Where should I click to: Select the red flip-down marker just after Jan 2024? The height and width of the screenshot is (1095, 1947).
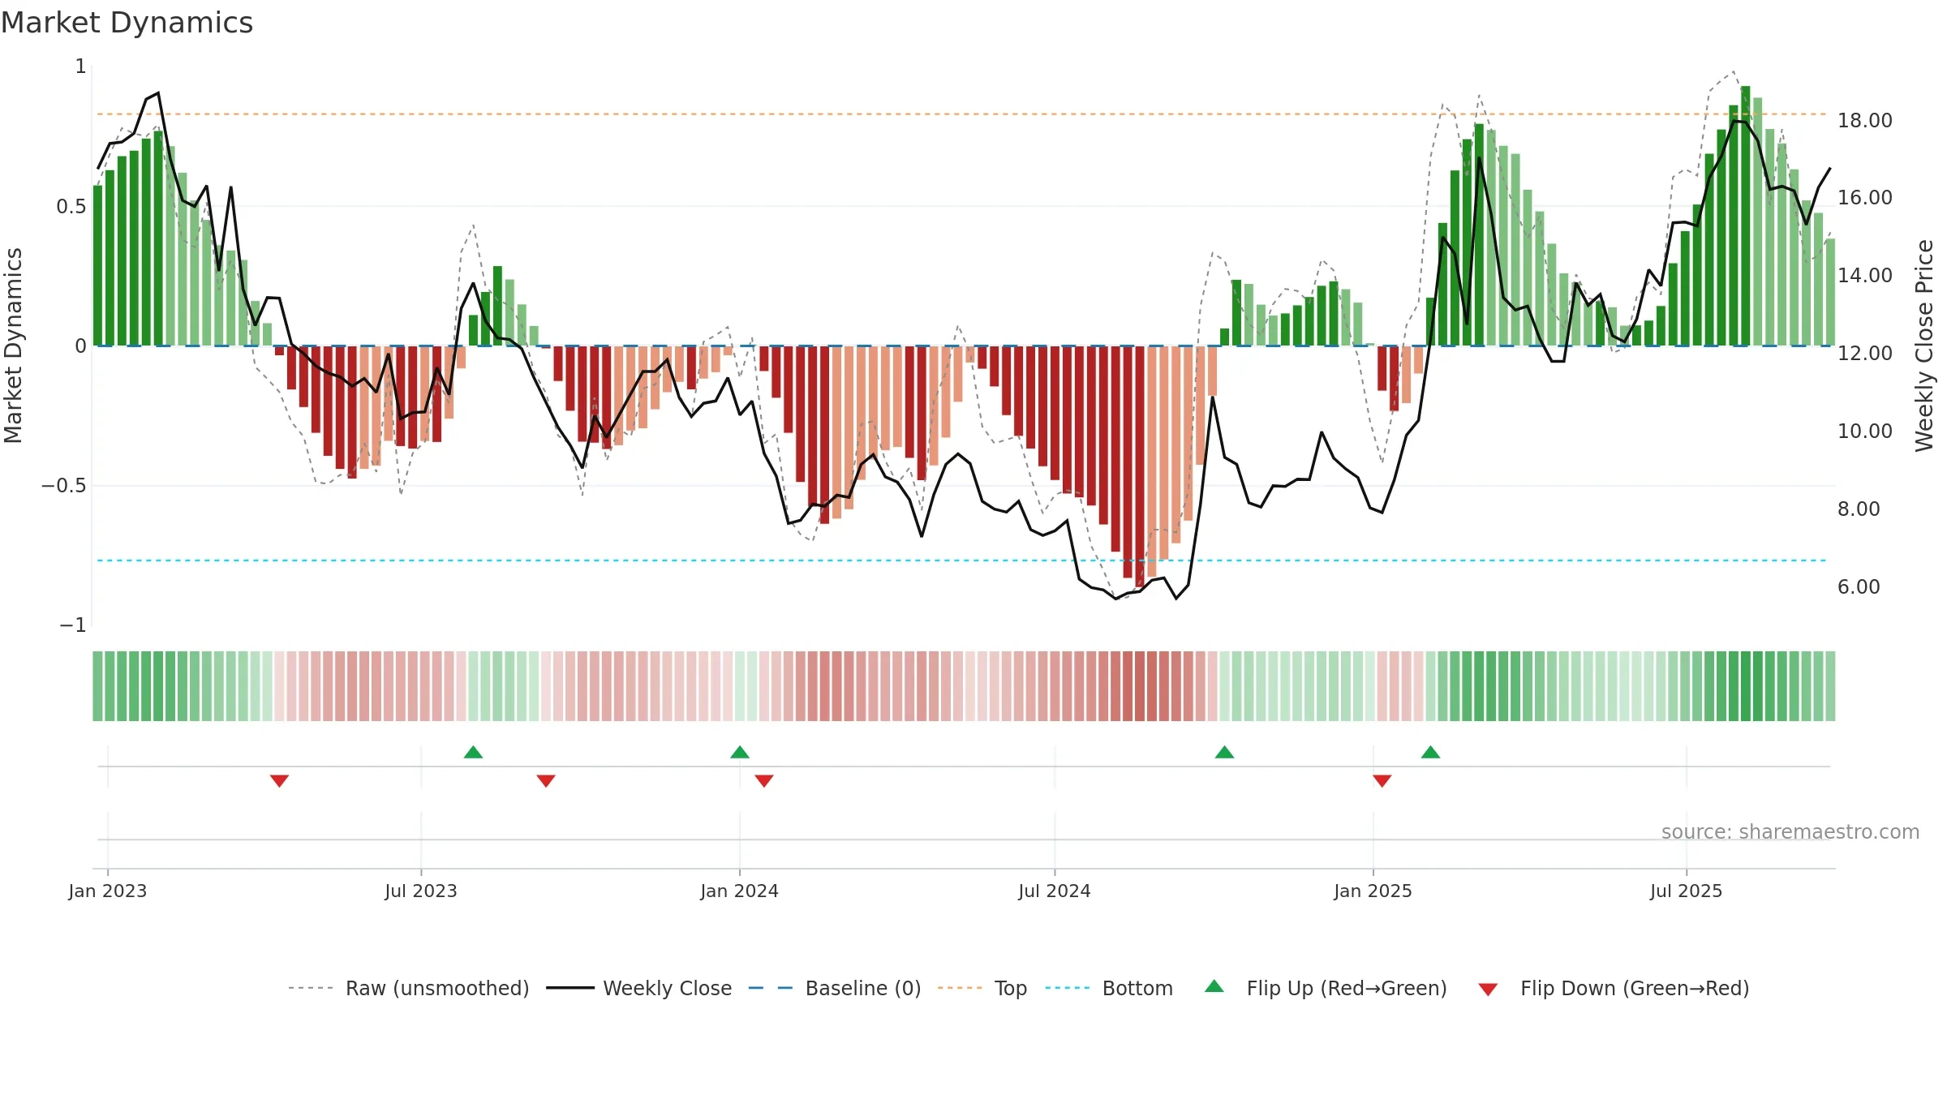764,780
